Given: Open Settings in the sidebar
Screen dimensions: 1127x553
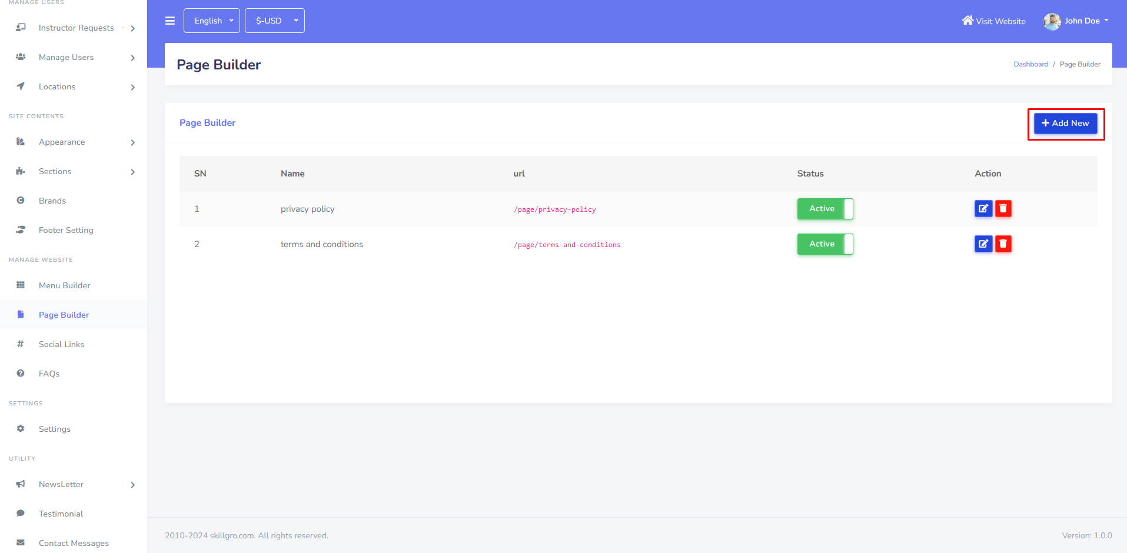Looking at the screenshot, I should coord(74,429).
